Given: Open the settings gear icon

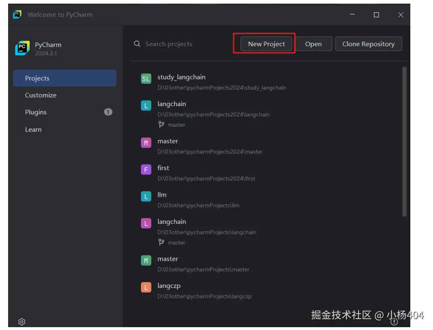Looking at the screenshot, I should click(22, 322).
